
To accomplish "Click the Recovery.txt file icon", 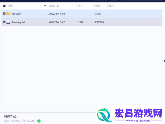I will point(8,22).
